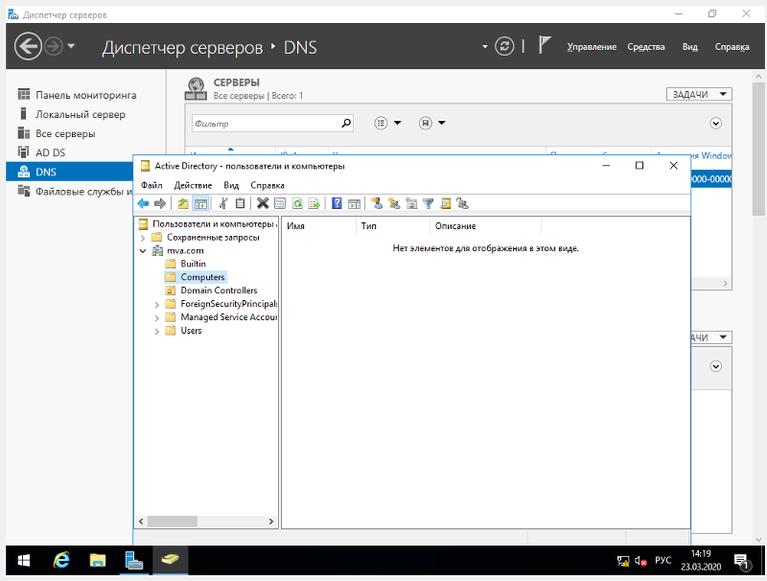Click the Paste clipboard toolbar icon
Image resolution: width=767 pixels, height=581 pixels.
coord(241,203)
